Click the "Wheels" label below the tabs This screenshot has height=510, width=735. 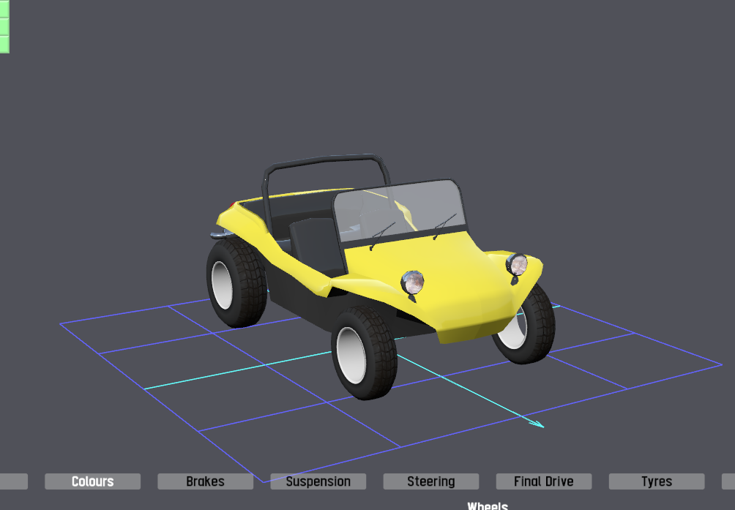coord(488,506)
